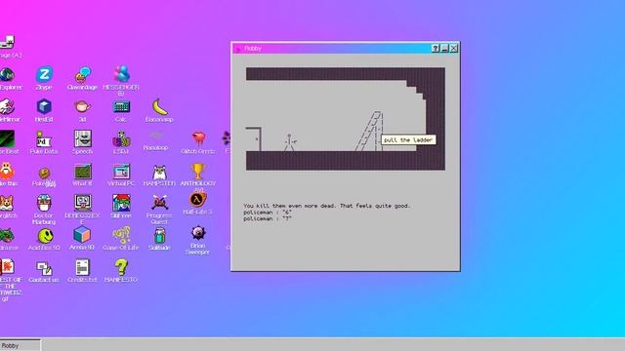Click the line 'policeman : "6"'
The image size is (625, 351).
268,213
